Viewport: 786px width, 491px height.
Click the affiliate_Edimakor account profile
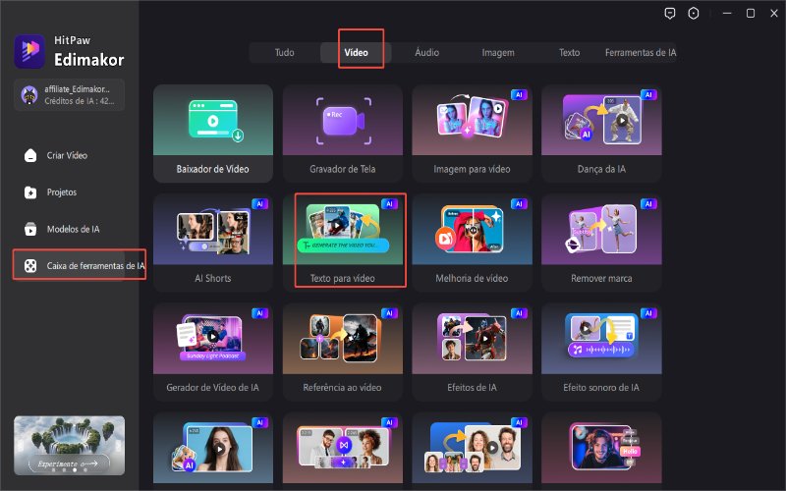tap(69, 94)
